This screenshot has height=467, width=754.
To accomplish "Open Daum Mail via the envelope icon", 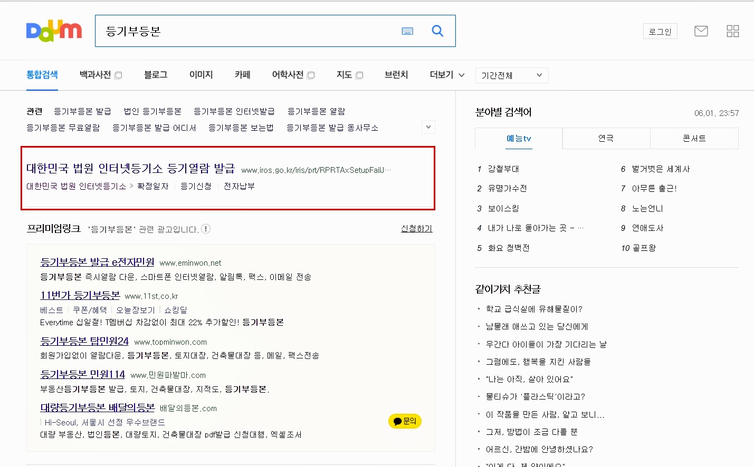I will point(701,31).
